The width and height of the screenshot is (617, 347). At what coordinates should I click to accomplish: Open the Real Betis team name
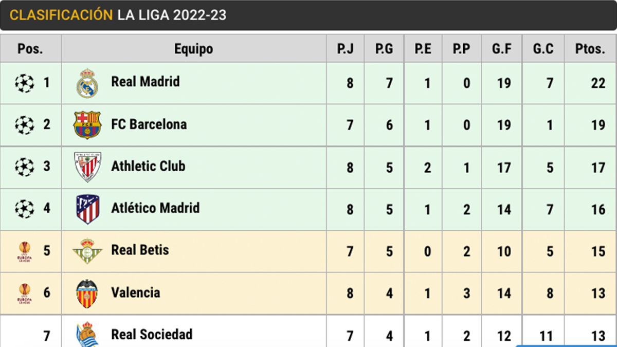(x=140, y=250)
